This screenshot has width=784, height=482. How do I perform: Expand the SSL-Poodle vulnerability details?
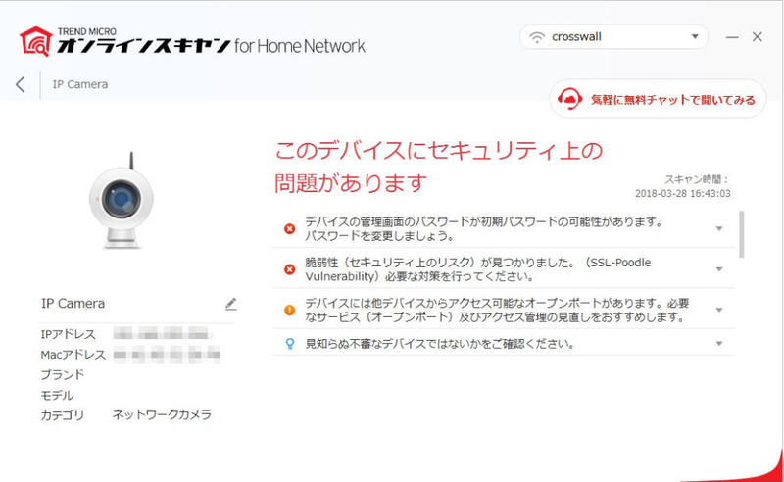(718, 269)
